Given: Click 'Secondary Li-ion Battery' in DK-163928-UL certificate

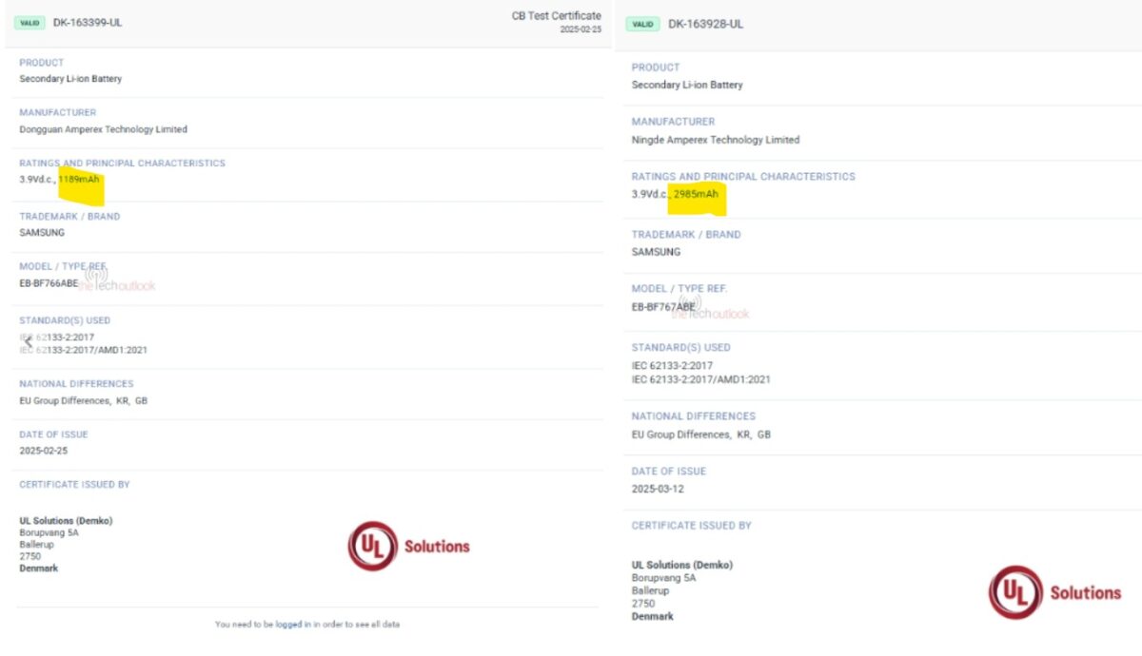Looking at the screenshot, I should 687,85.
